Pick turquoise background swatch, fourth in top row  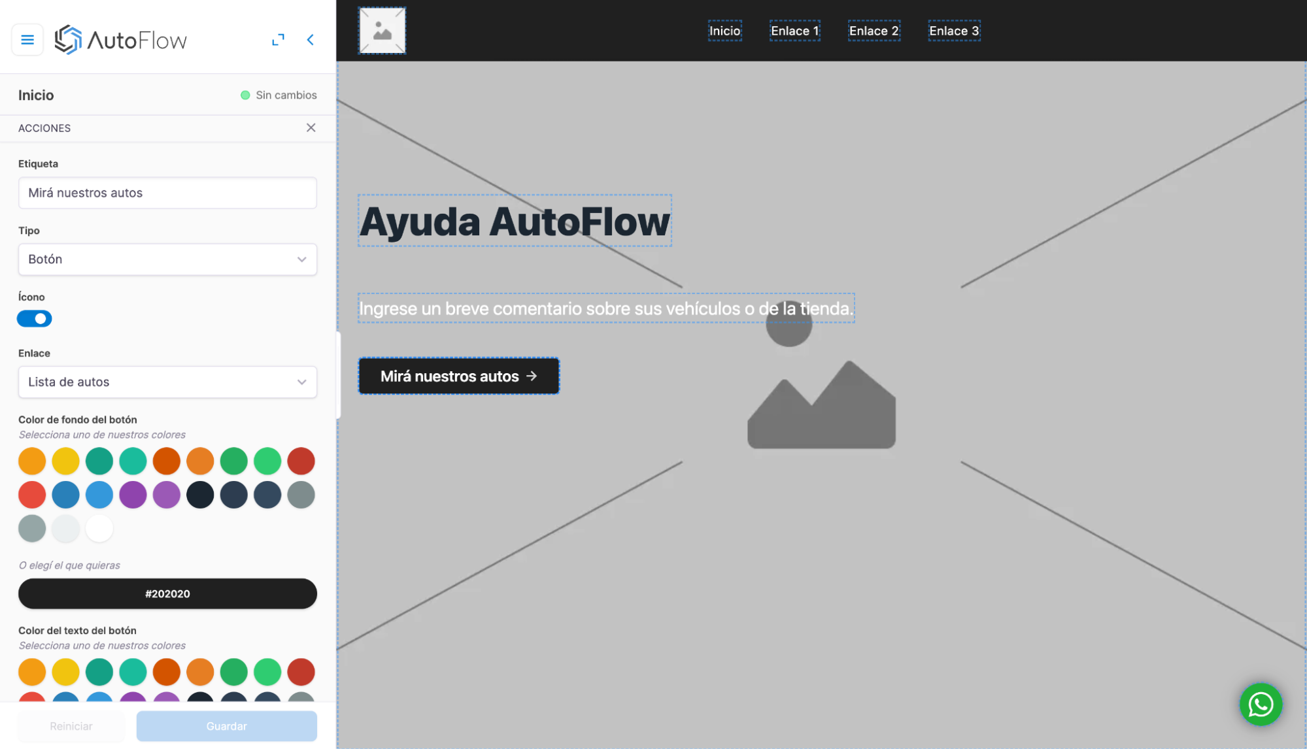point(133,461)
